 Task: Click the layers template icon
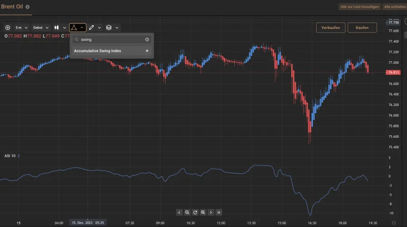[x=109, y=28]
